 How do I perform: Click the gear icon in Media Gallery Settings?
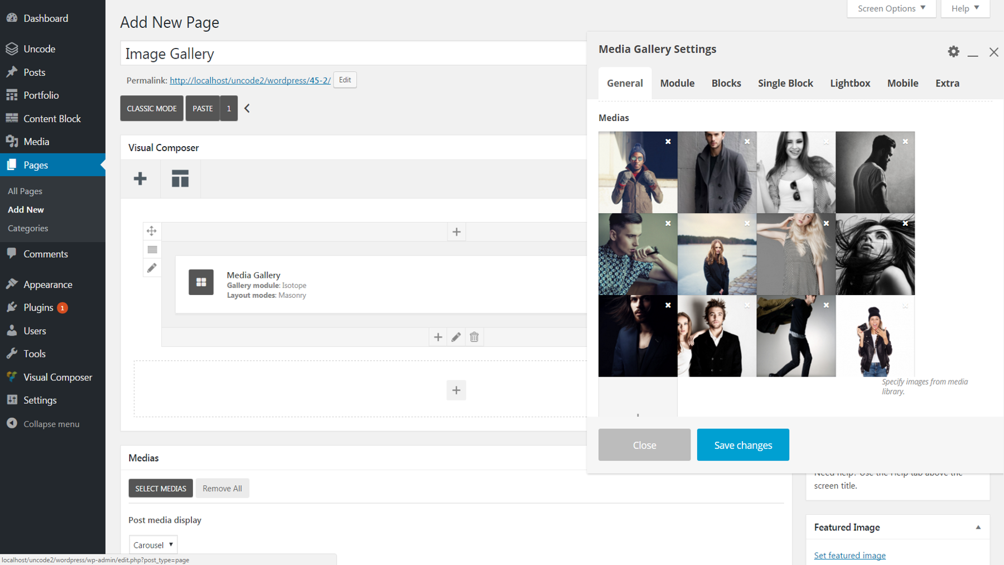954,52
